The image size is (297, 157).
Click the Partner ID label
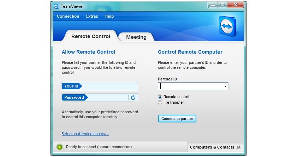[167, 79]
